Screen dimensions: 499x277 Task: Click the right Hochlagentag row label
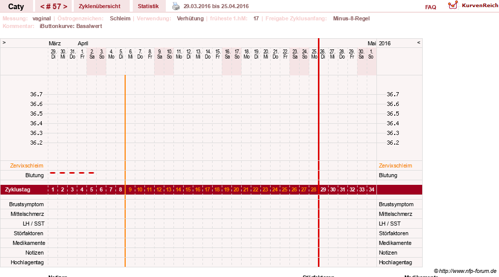pyautogui.click(x=395, y=262)
